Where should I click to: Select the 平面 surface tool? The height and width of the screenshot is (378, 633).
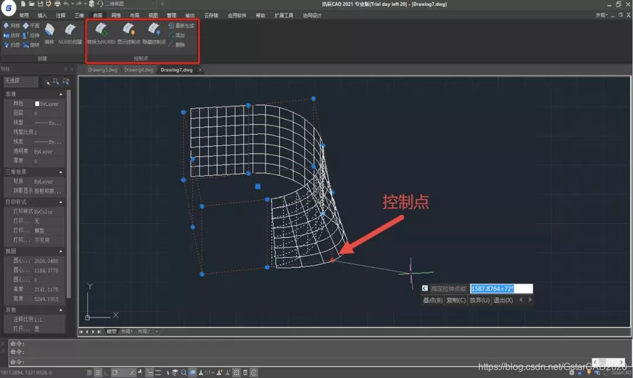pyautogui.click(x=31, y=25)
